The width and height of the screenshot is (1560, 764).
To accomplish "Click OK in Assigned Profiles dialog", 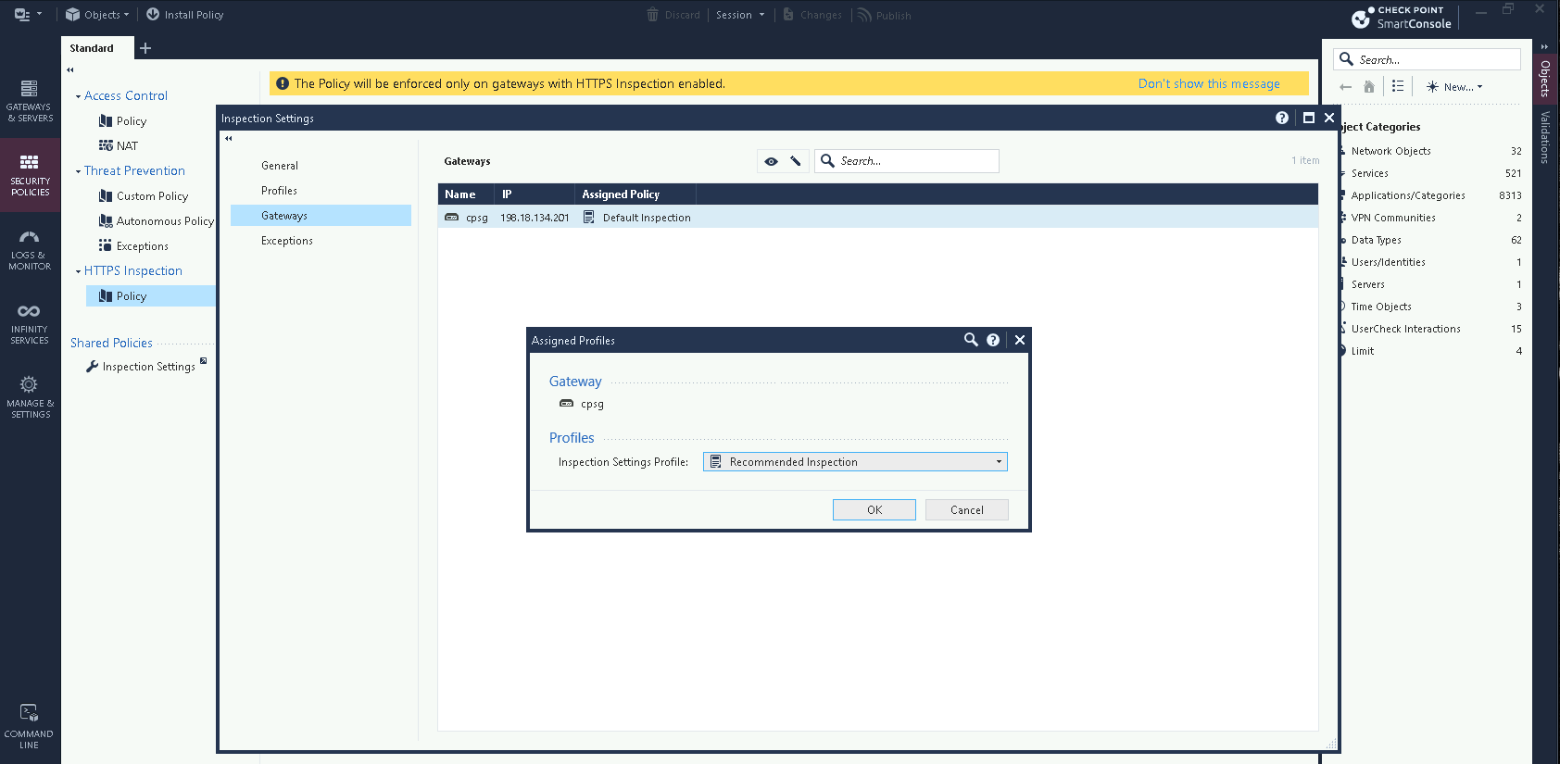I will click(x=874, y=510).
